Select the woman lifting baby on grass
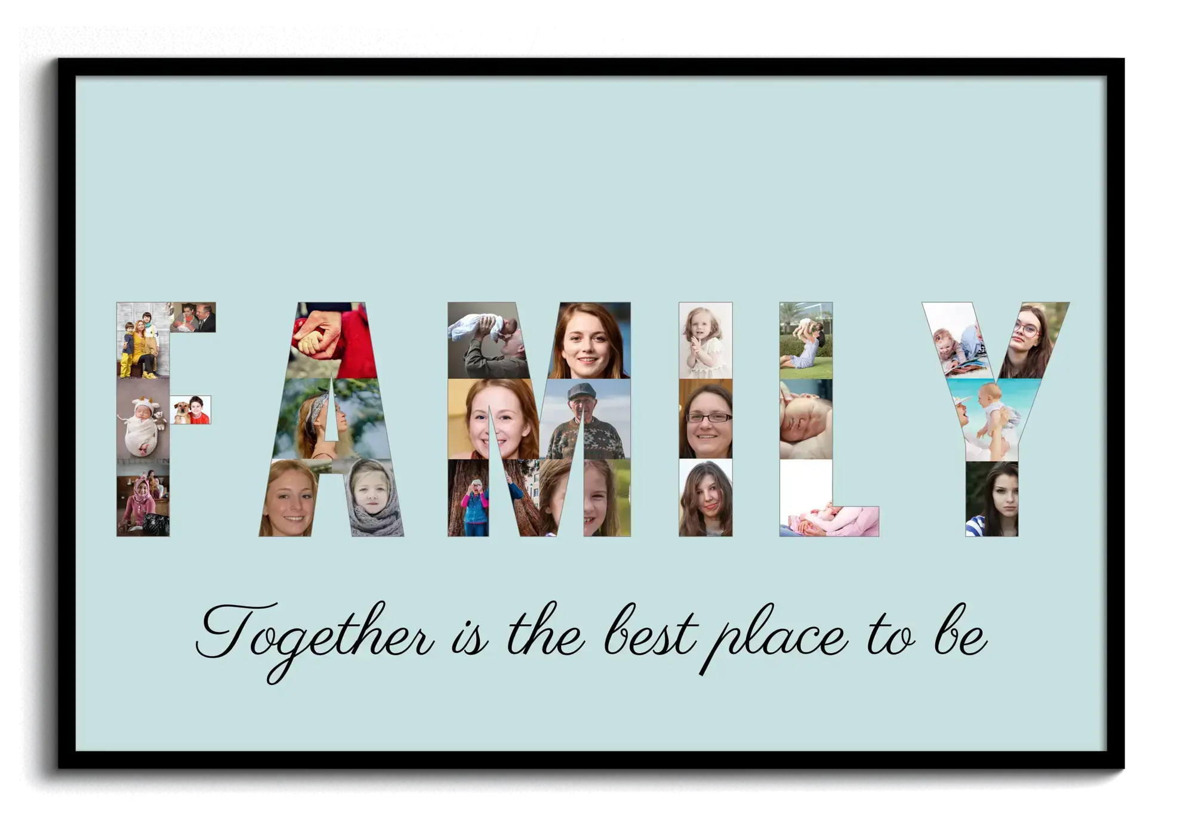 pyautogui.click(x=806, y=341)
